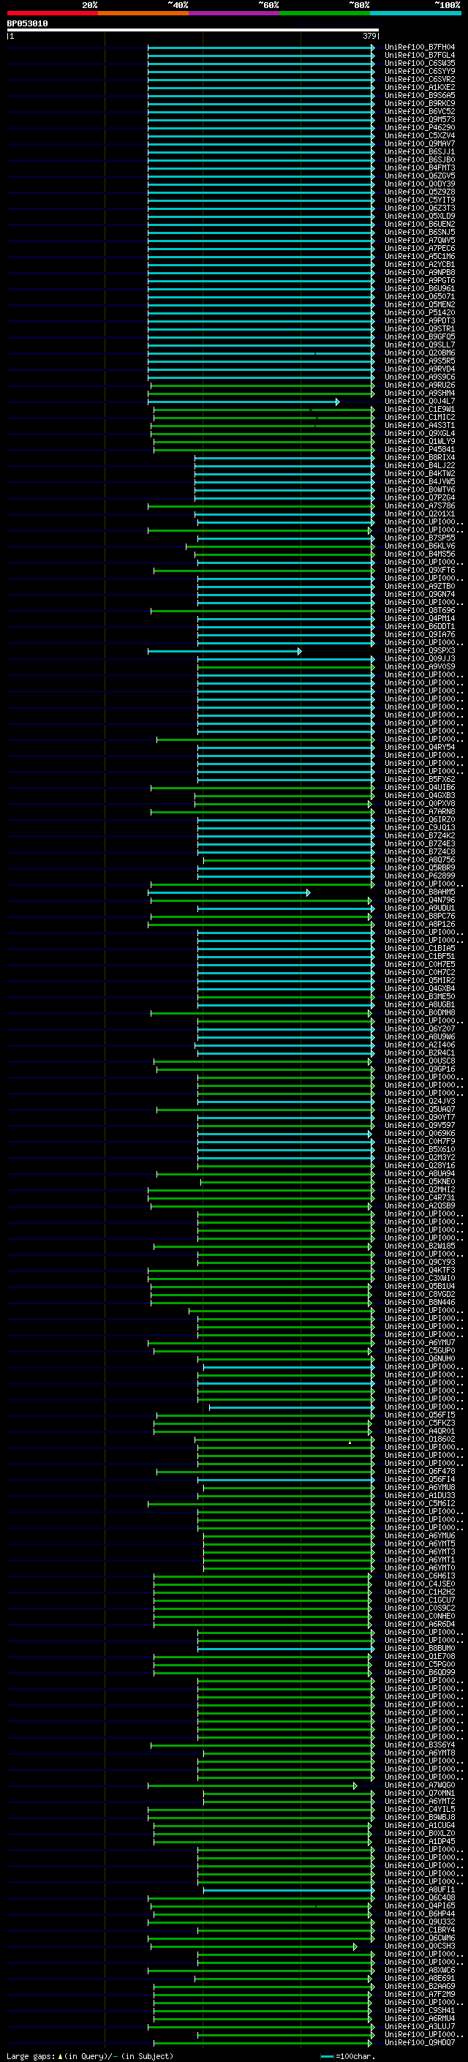468x2062 pixels.
Task: Click the UniRef100_B3S6Y4 label
Action: pyautogui.click(x=420, y=1745)
